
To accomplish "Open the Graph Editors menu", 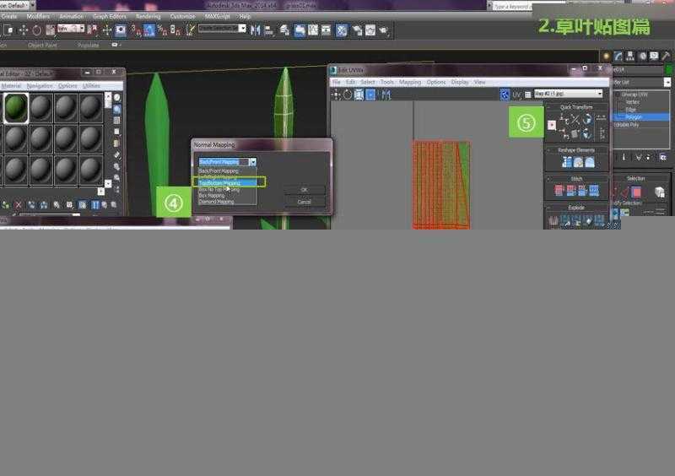I will 110,16.
